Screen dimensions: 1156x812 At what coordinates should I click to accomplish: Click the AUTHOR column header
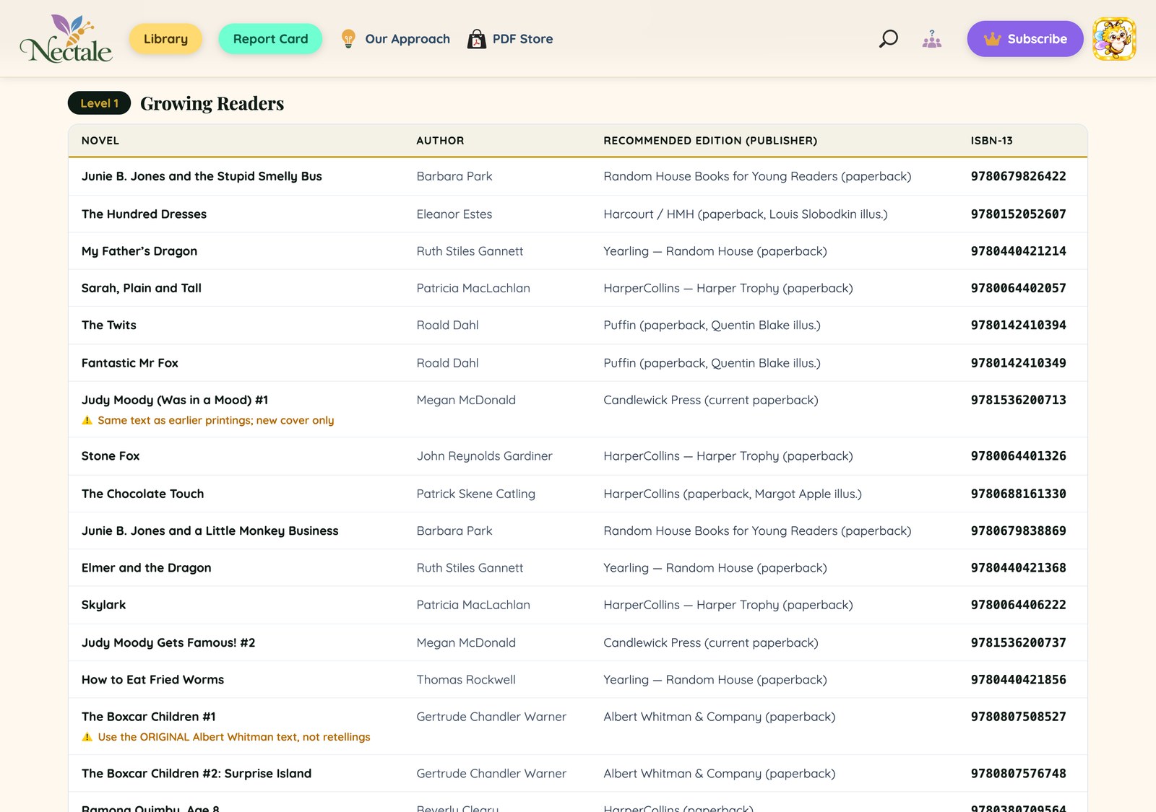click(x=440, y=141)
